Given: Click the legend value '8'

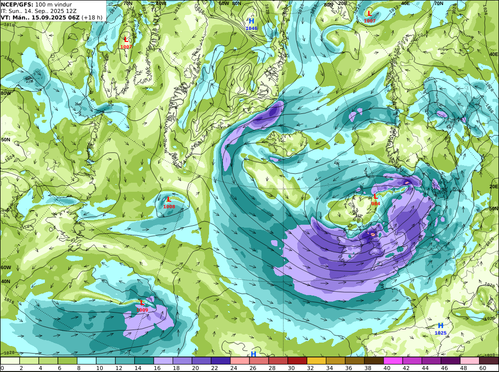Looking at the screenshot, I should pos(79,368).
